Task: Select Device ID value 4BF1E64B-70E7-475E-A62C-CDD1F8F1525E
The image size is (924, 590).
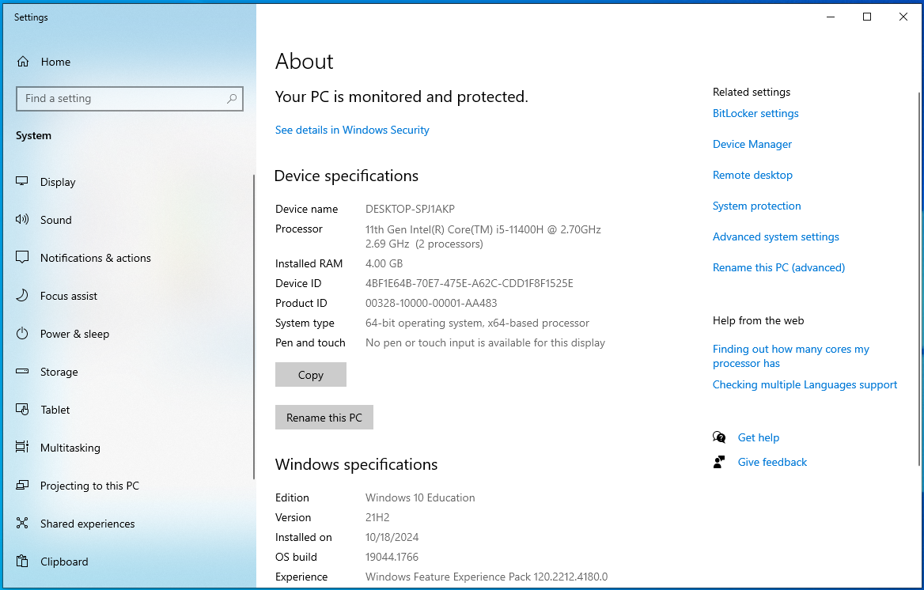Action: click(469, 283)
